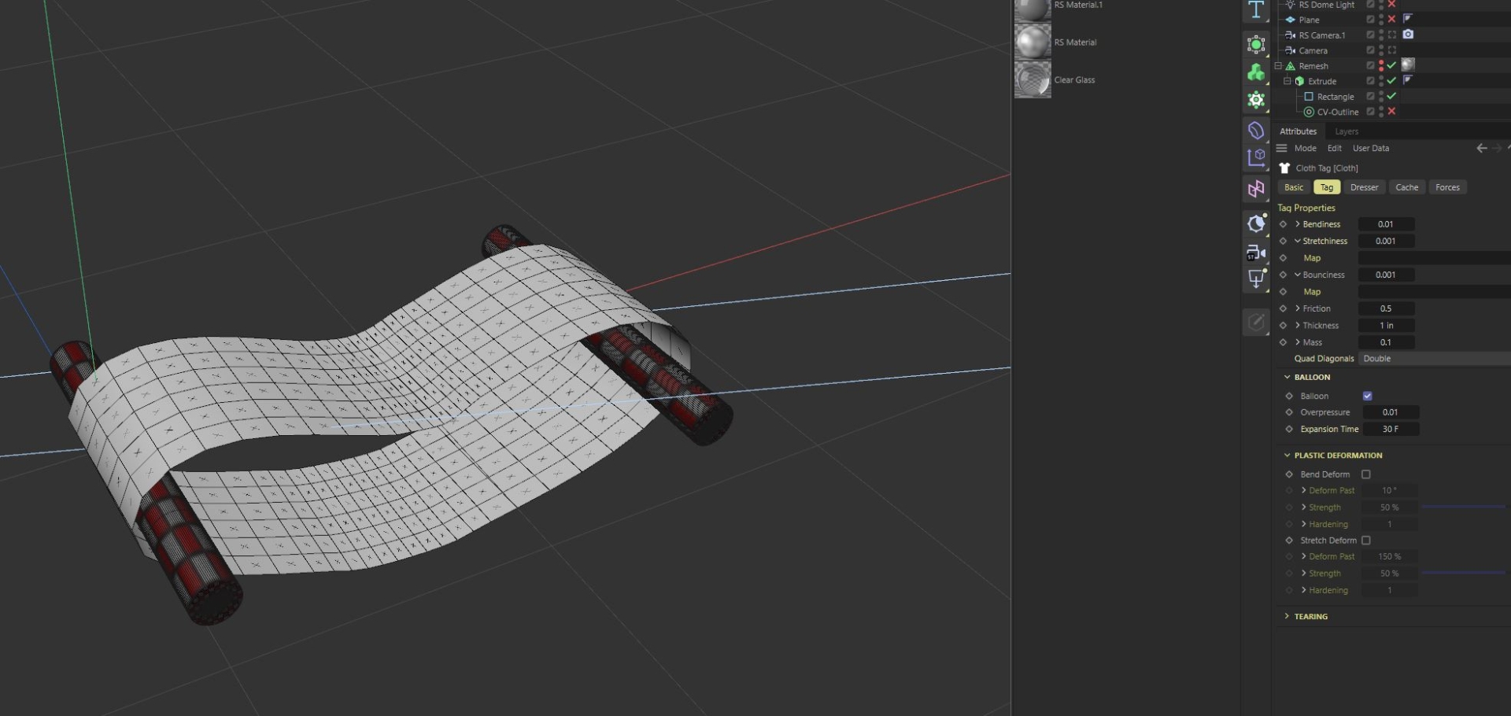Image resolution: width=1511 pixels, height=716 pixels.
Task: Toggle the red X to enable CV-Outline
Action: click(x=1391, y=112)
